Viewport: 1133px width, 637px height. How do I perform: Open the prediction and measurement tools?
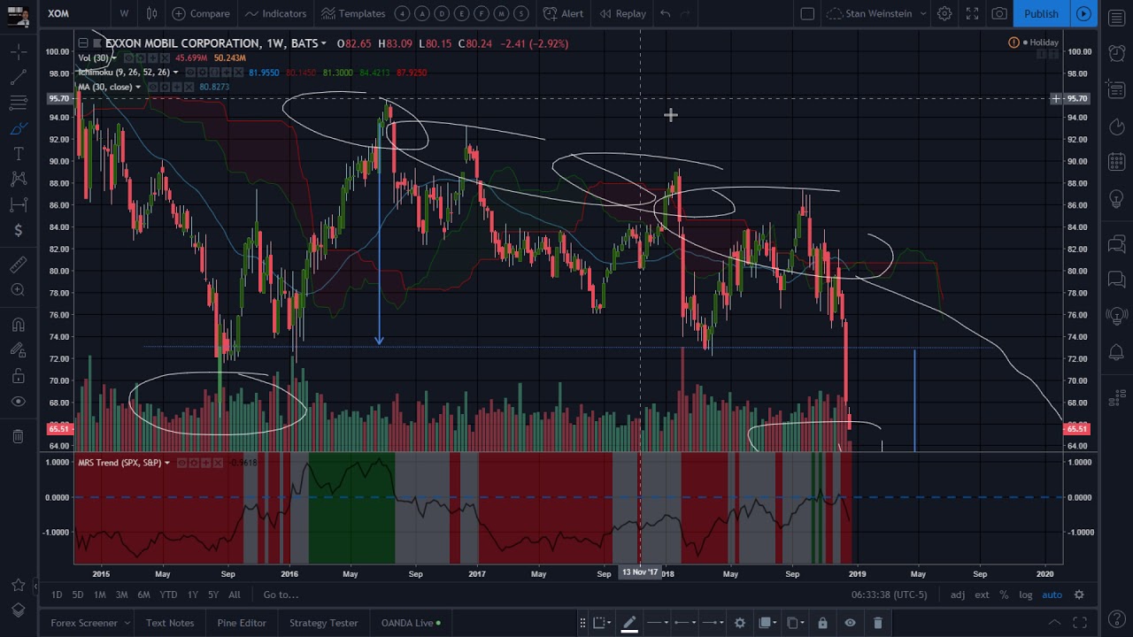pyautogui.click(x=18, y=205)
